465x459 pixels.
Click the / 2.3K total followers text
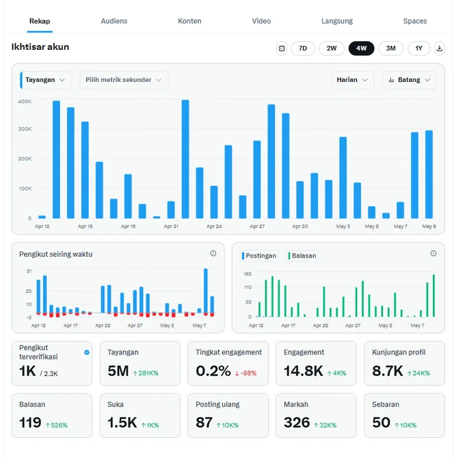(x=49, y=374)
